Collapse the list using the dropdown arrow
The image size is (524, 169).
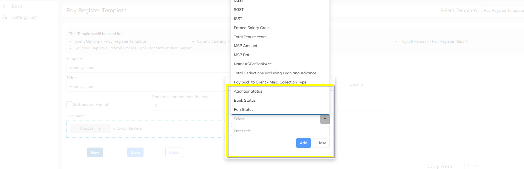point(325,119)
